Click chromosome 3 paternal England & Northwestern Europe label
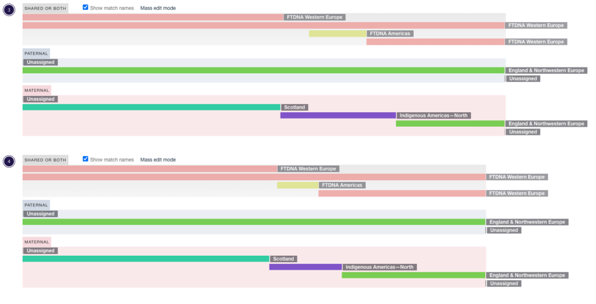The height and width of the screenshot is (304, 596). 546,70
